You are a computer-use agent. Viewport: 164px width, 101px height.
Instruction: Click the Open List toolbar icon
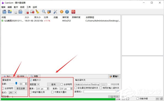point(20,12)
